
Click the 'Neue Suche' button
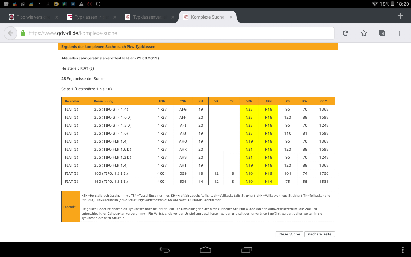289,234
